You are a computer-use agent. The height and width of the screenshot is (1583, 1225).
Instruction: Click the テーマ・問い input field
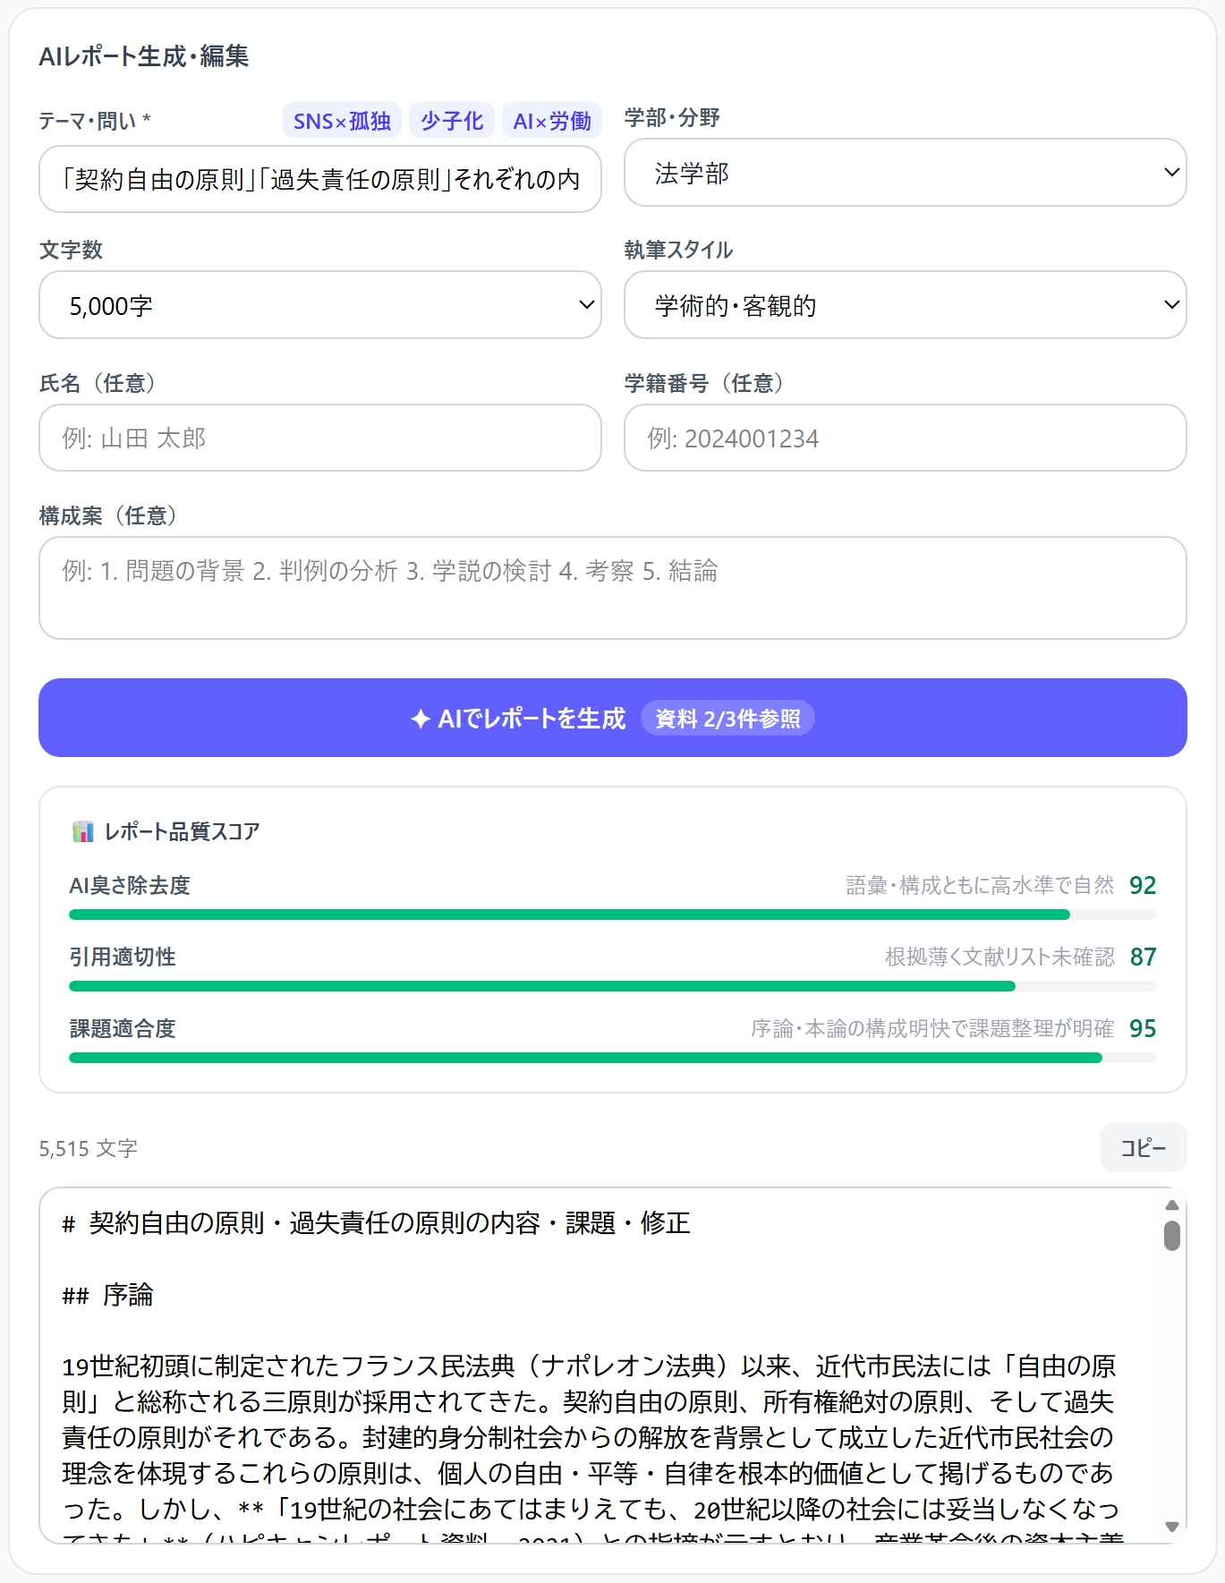coord(320,179)
